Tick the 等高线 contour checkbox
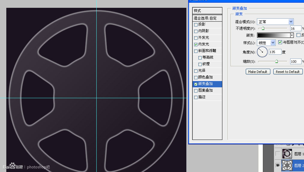 200,58
